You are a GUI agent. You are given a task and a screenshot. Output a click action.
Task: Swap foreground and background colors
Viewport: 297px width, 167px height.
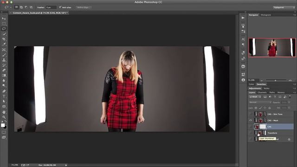(x=6, y=122)
